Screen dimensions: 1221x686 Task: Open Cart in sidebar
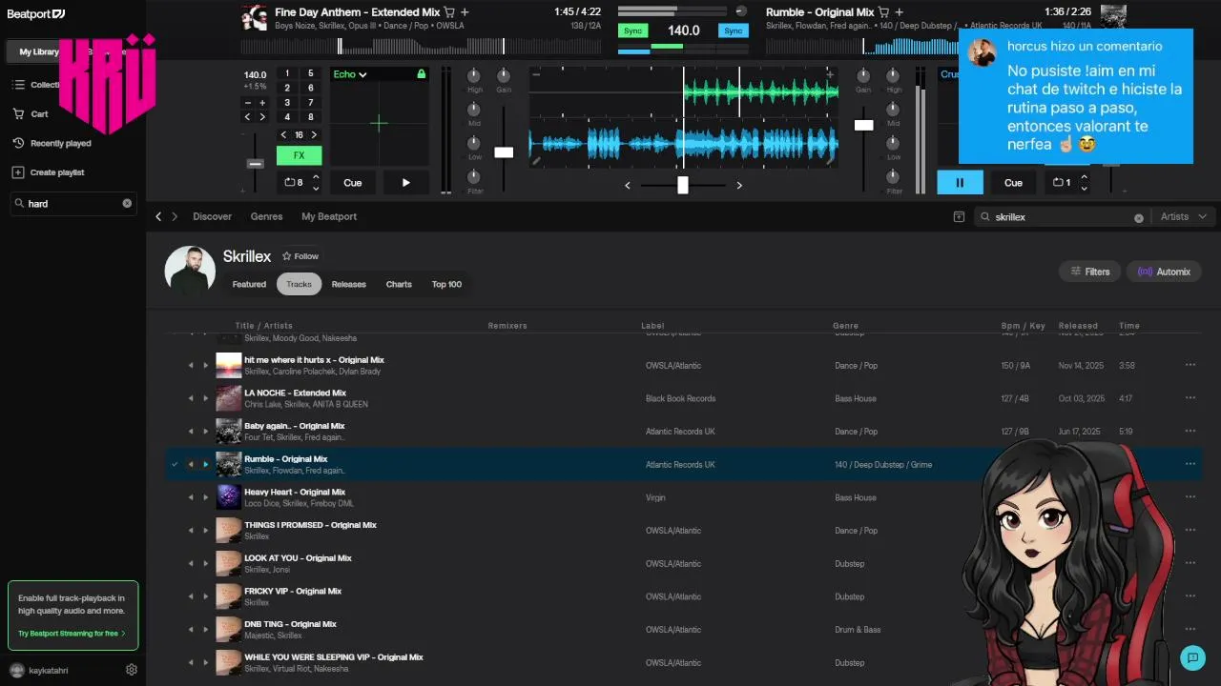click(x=31, y=113)
